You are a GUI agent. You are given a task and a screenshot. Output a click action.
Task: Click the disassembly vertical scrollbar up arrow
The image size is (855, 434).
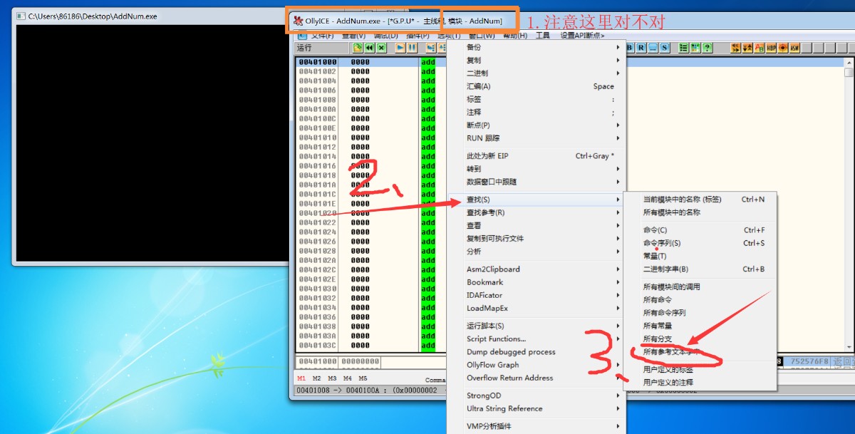(849, 62)
